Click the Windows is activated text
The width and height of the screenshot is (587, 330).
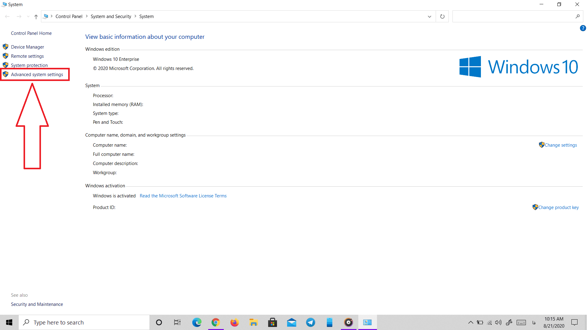(x=114, y=196)
